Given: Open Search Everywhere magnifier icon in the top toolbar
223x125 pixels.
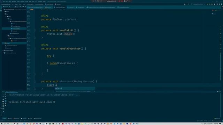Looking at the screenshot, I should tap(217, 4).
